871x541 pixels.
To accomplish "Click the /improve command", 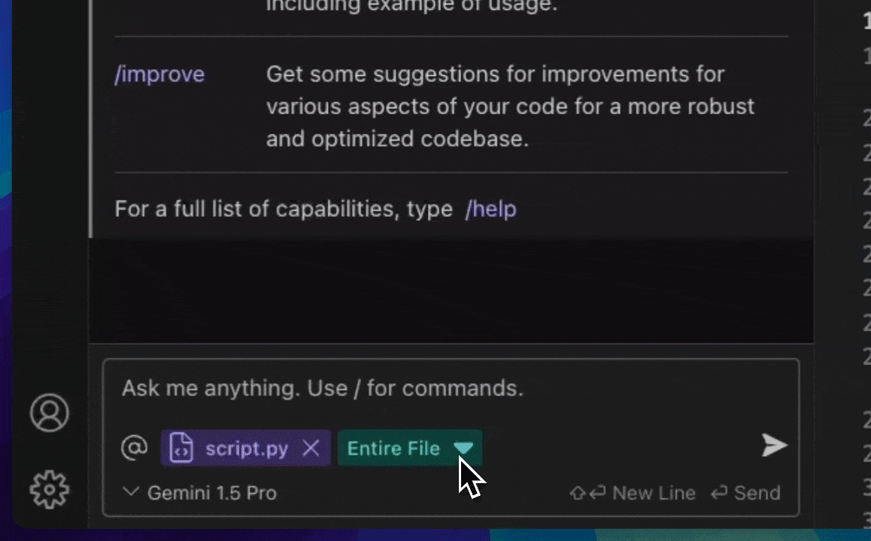I will point(159,74).
